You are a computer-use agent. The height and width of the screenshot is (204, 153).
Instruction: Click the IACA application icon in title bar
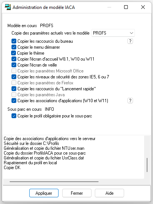(x=8, y=7)
